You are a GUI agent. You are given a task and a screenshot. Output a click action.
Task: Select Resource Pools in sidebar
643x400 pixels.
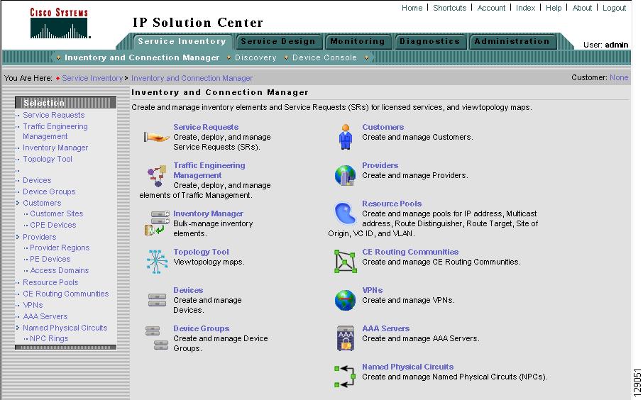(50, 282)
